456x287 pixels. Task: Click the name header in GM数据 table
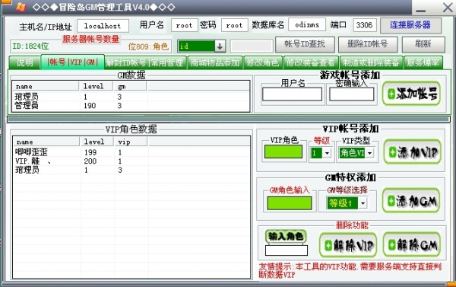pyautogui.click(x=46, y=86)
